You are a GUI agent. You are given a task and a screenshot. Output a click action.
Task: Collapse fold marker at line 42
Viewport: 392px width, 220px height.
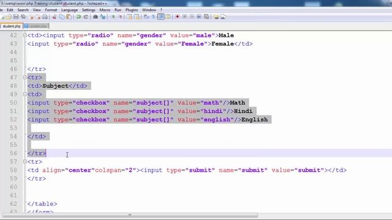[x=24, y=35]
